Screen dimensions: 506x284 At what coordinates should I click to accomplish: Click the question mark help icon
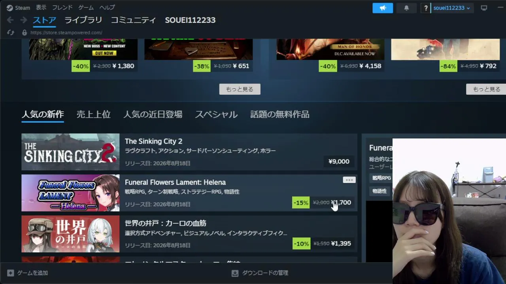click(426, 8)
